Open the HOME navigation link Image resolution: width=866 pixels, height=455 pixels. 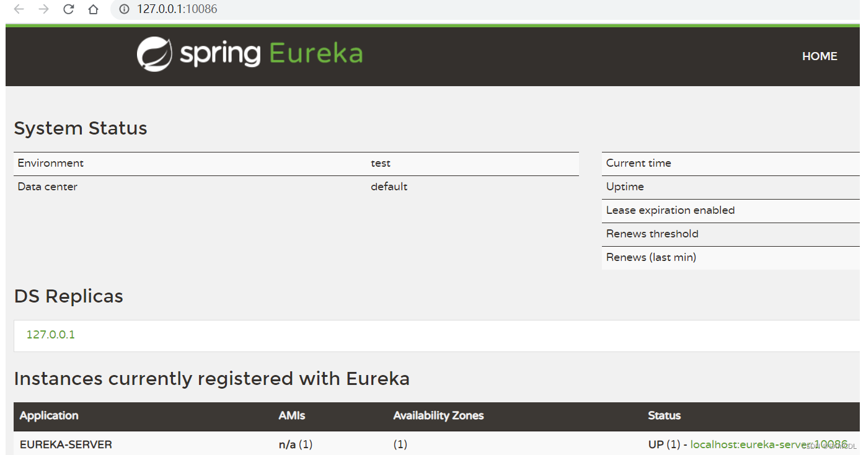(820, 56)
